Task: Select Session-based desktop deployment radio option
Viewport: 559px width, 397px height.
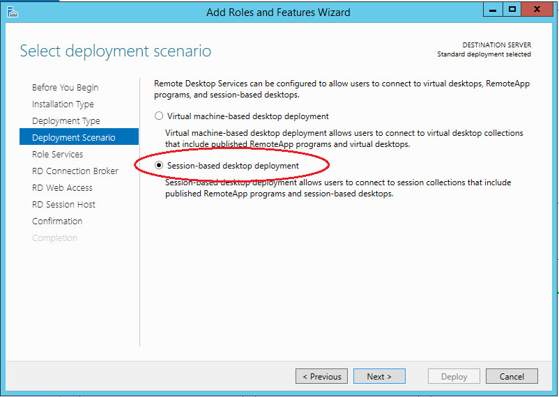Action: [x=159, y=165]
